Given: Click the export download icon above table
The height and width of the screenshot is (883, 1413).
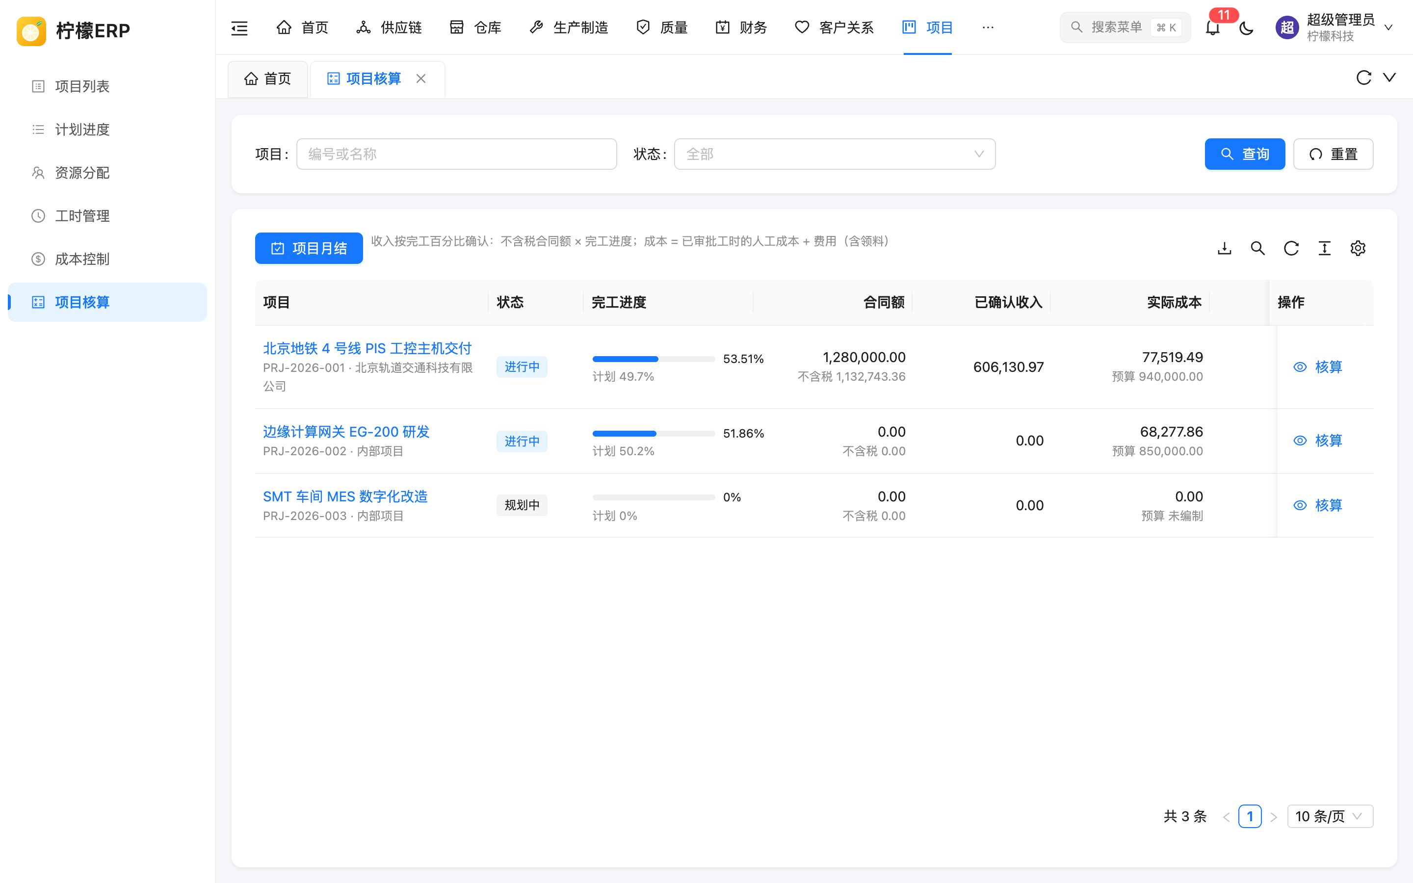Looking at the screenshot, I should [x=1225, y=248].
